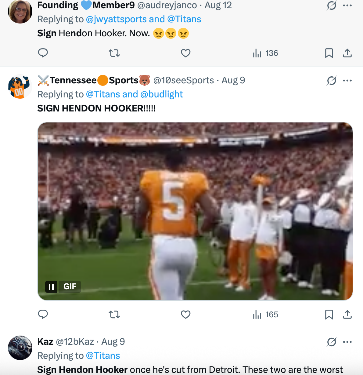The height and width of the screenshot is (375, 363).
Task: Open the more options menu on Kaz's tweet
Action: tap(347, 342)
